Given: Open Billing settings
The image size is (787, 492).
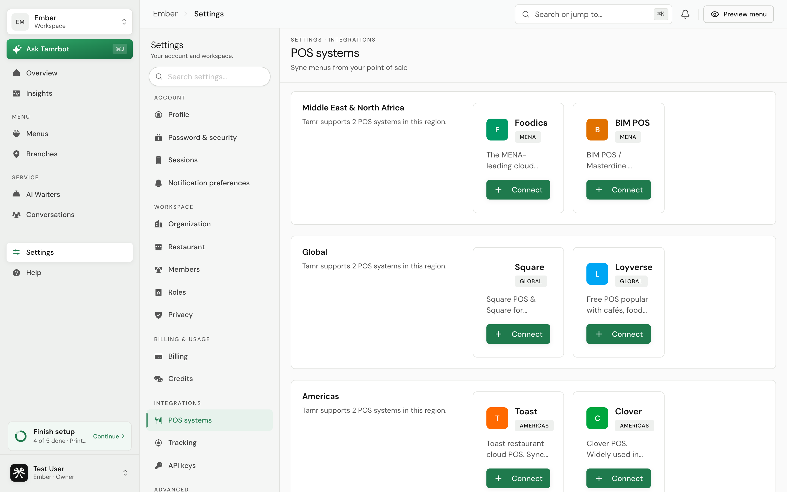Looking at the screenshot, I should (209, 356).
